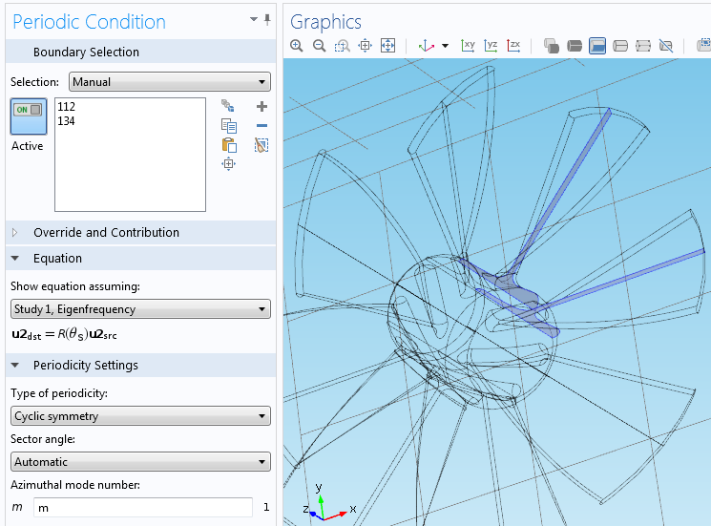Viewport: 711px width, 526px height.
Task: Open the Type of periodicity dropdown
Action: (140, 416)
